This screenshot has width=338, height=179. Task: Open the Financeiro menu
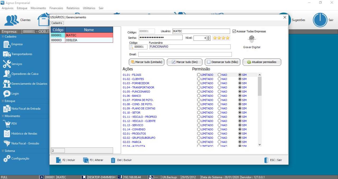[x=56, y=8]
